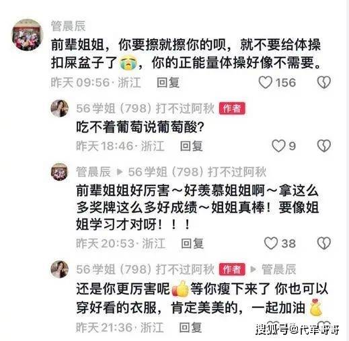Dislike the reply posted at 20:53
This screenshot has height=341, width=349.
pyautogui.click(x=324, y=243)
